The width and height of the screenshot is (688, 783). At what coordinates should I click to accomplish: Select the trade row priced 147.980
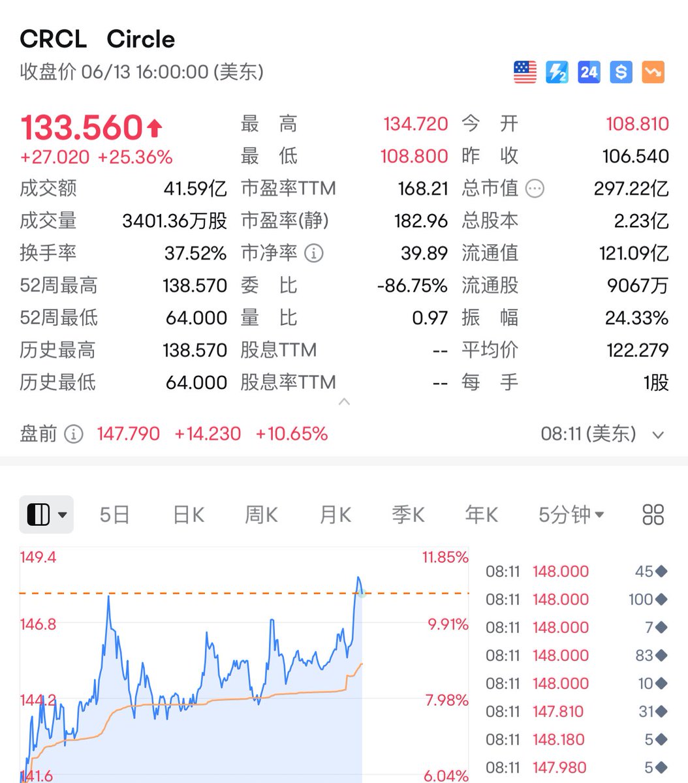pos(576,767)
